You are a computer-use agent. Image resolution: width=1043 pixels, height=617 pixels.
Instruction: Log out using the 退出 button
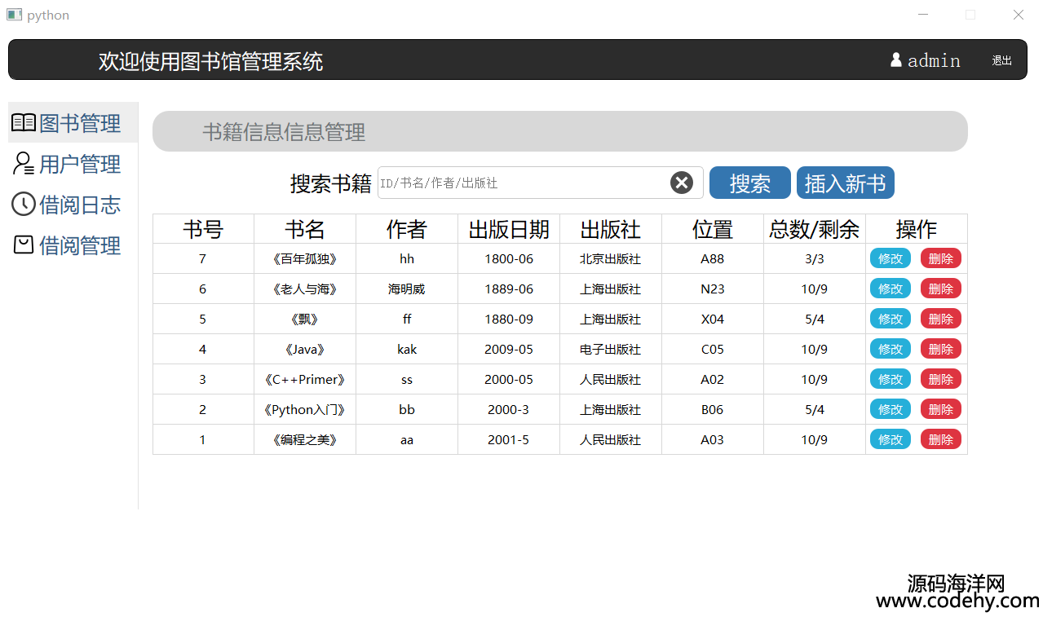click(x=1001, y=60)
